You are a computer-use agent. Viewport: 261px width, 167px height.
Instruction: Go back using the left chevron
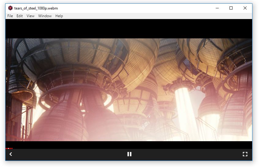coord(11,154)
